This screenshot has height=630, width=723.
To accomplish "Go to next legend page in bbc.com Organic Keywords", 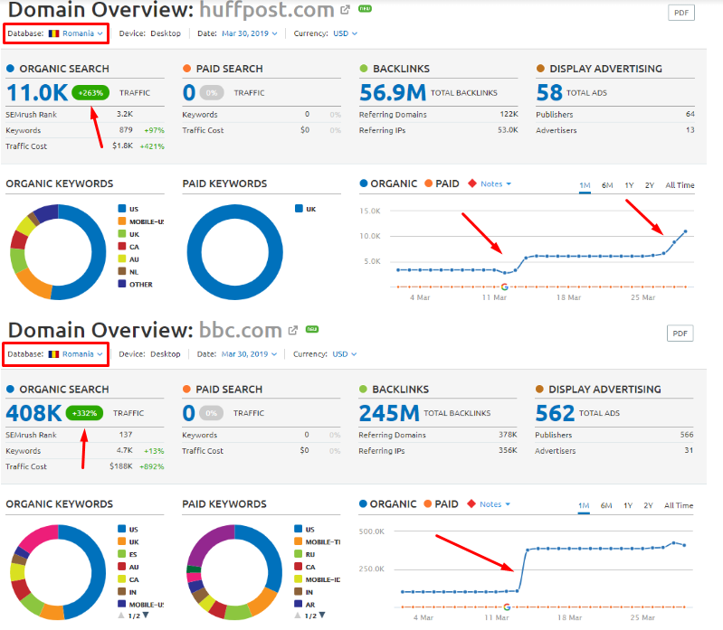I will tap(146, 616).
